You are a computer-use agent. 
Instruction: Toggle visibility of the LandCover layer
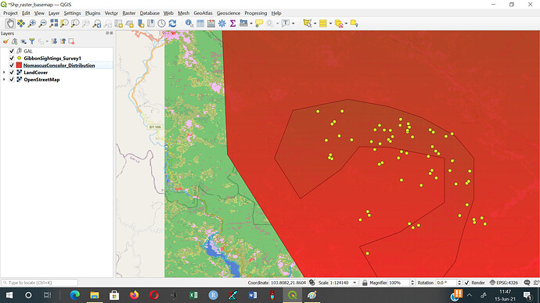pyautogui.click(x=12, y=73)
